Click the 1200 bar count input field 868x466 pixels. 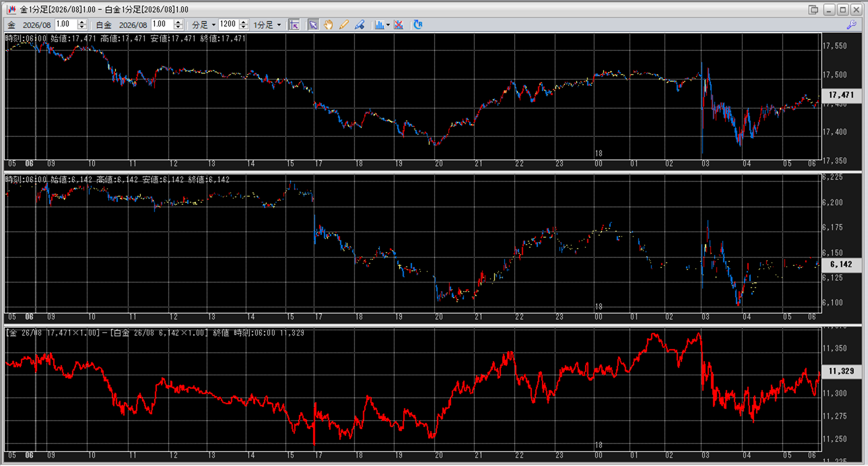(x=228, y=25)
